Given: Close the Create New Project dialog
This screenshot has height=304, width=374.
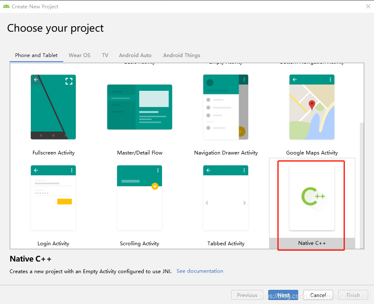Looking at the screenshot, I should [368, 6].
